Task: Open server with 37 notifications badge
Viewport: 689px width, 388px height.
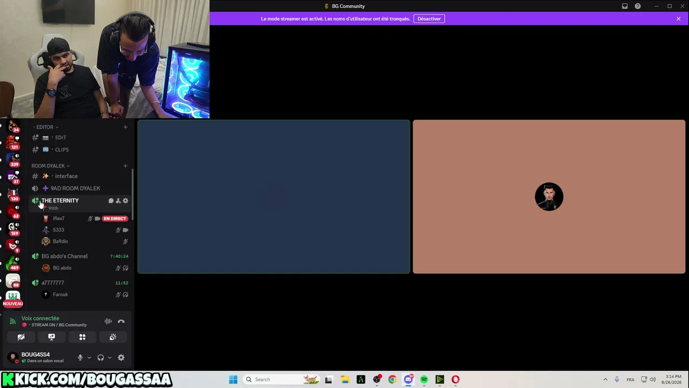Action: pos(13,178)
